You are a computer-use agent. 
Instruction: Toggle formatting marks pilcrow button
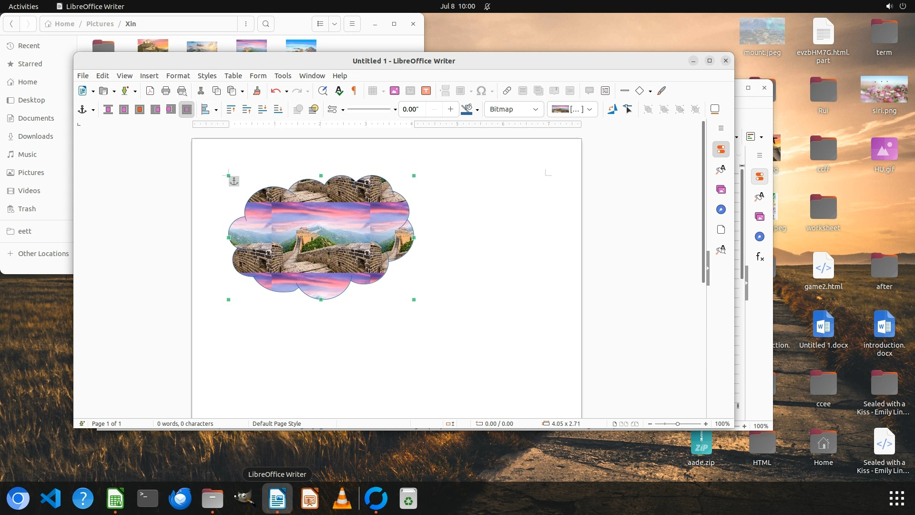354,91
